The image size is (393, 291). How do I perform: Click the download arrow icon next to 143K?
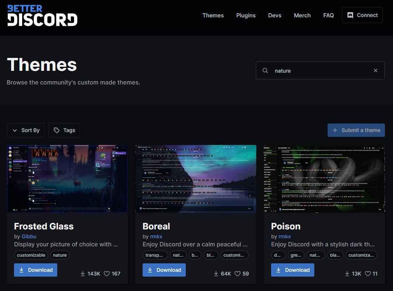click(x=83, y=274)
